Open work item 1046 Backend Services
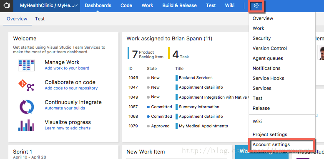Viewport: 324px width, 159px height. (x=196, y=78)
